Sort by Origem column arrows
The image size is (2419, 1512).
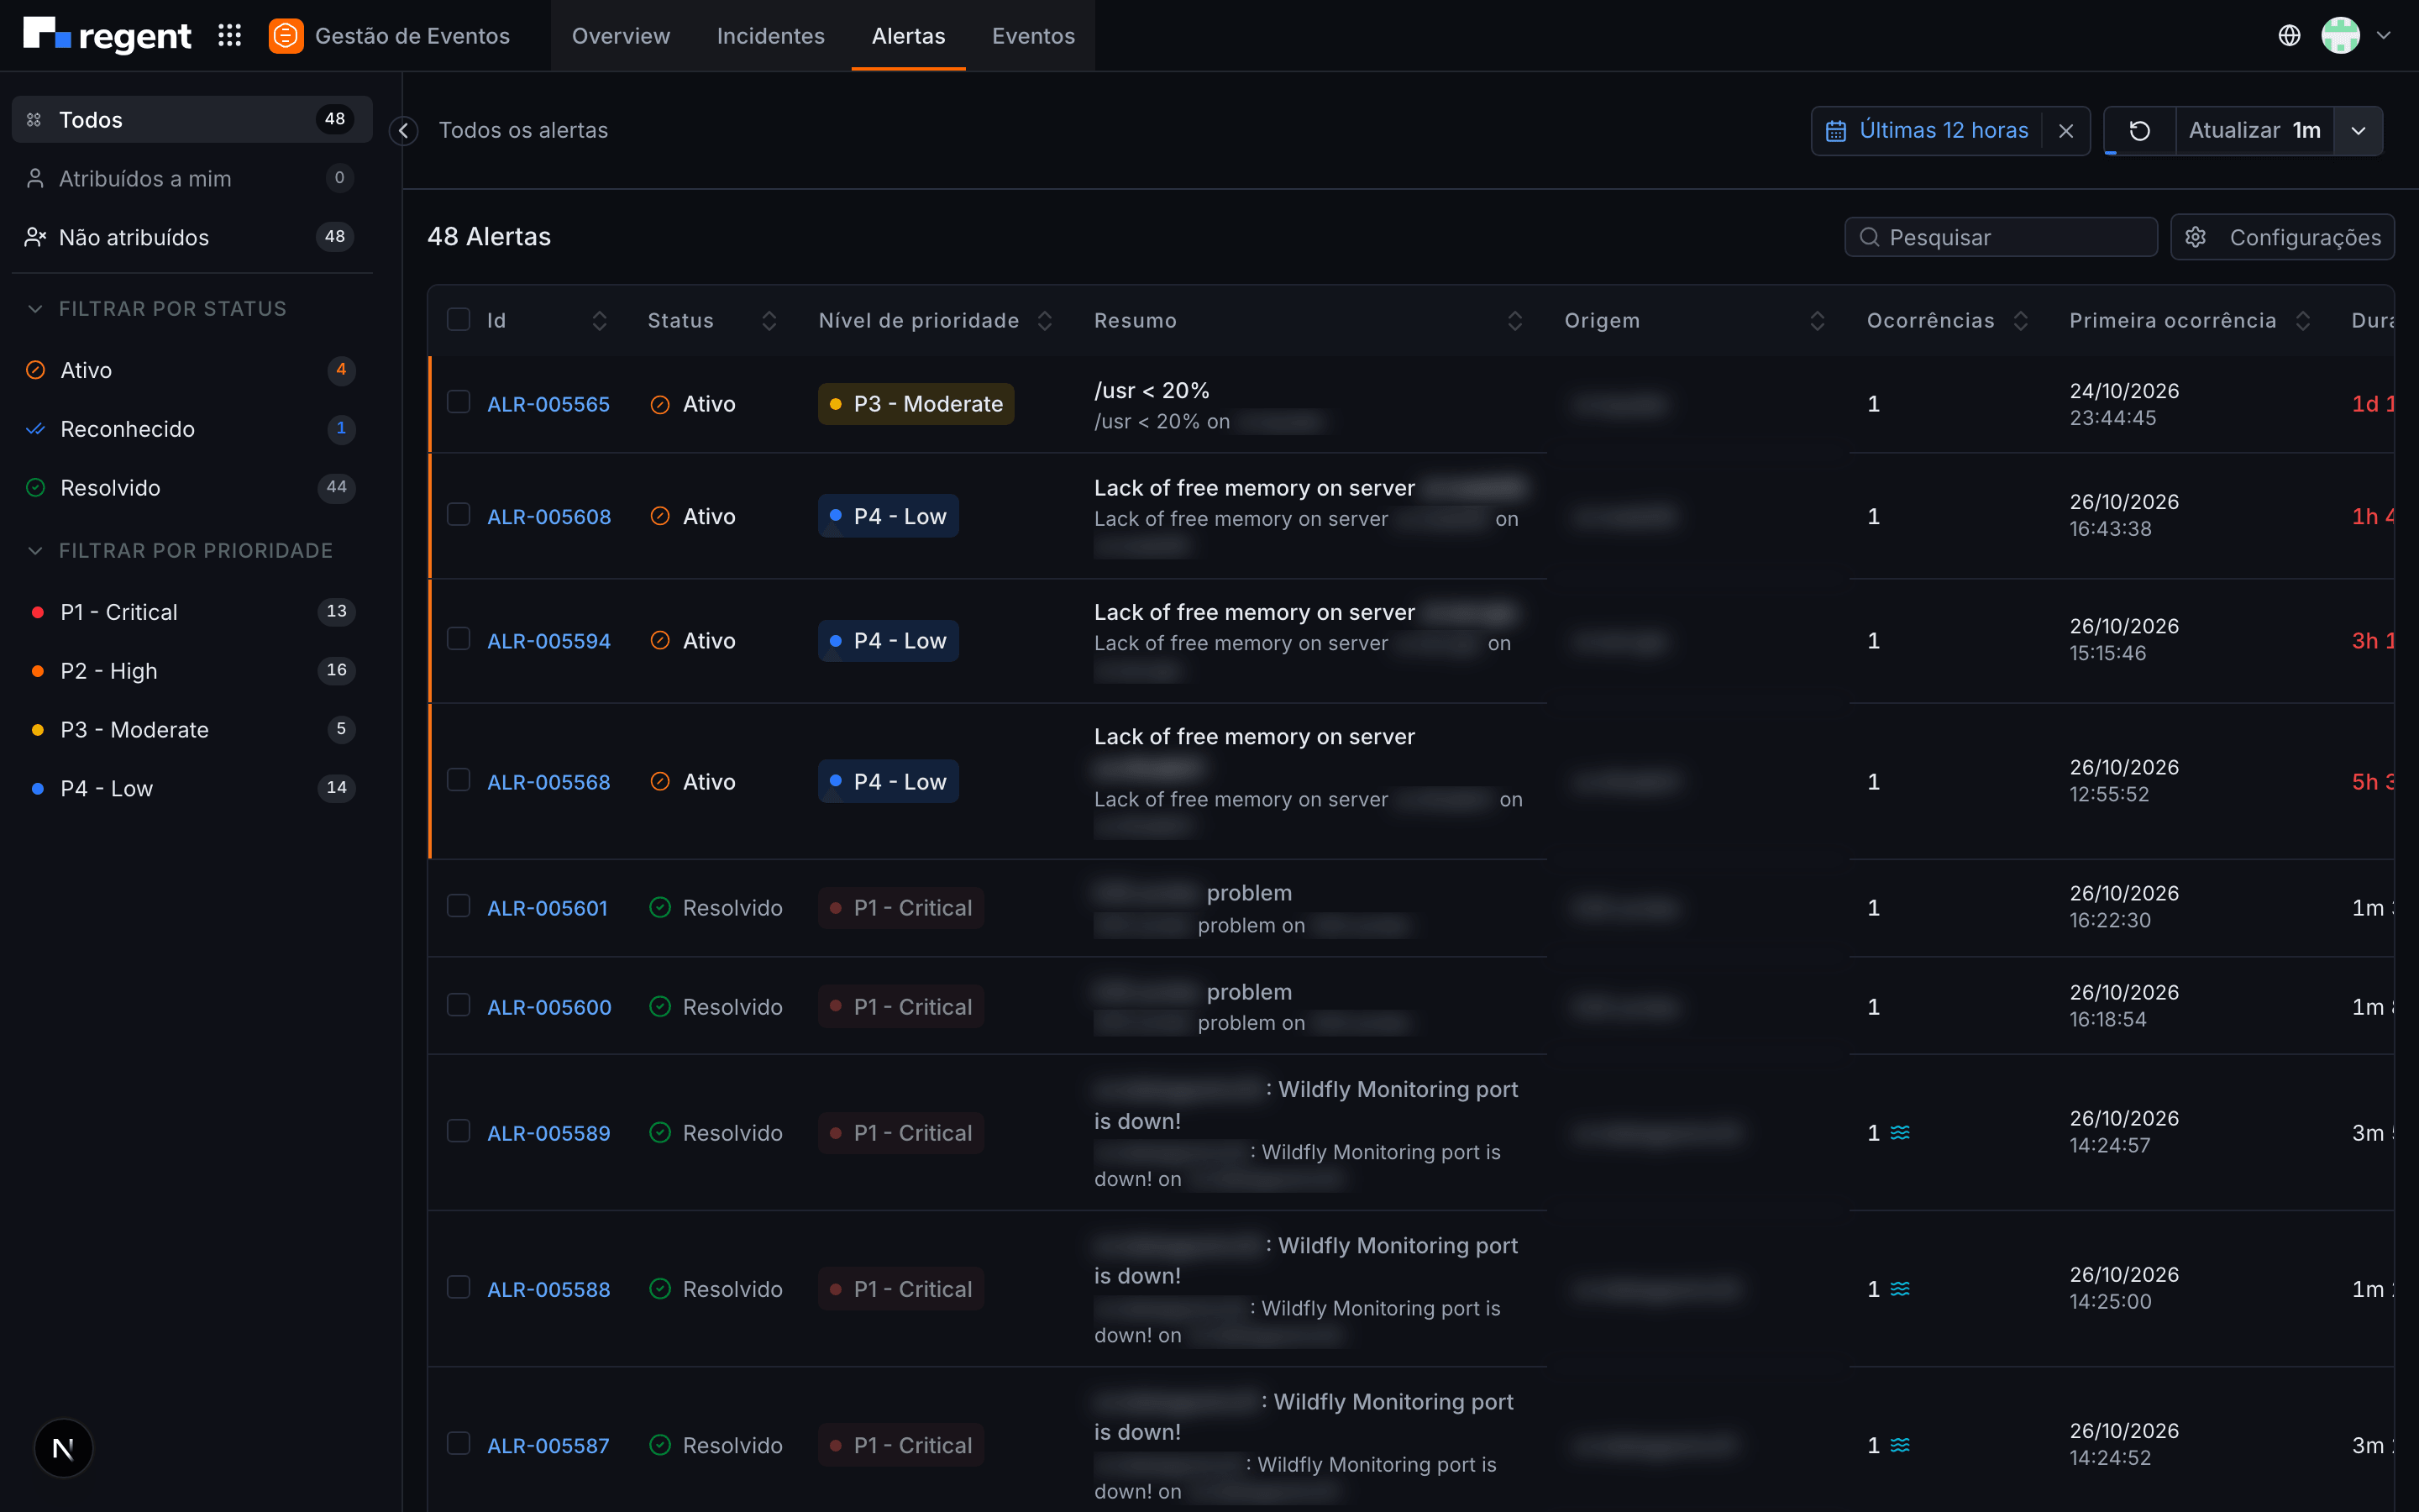1818,321
